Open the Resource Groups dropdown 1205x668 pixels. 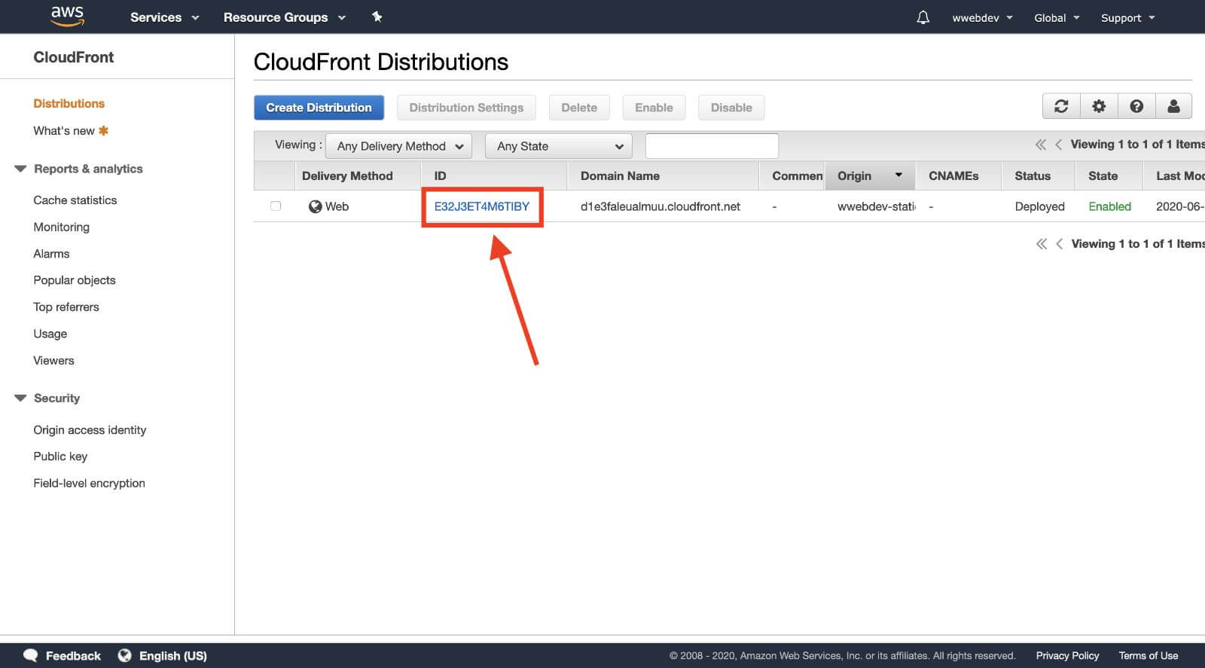(284, 17)
